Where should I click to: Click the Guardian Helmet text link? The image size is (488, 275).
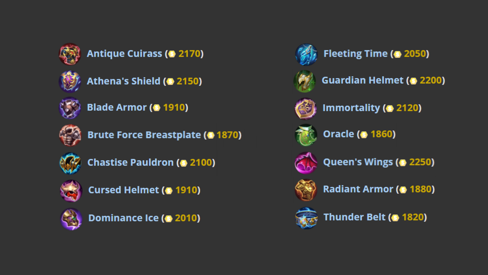coord(362,80)
